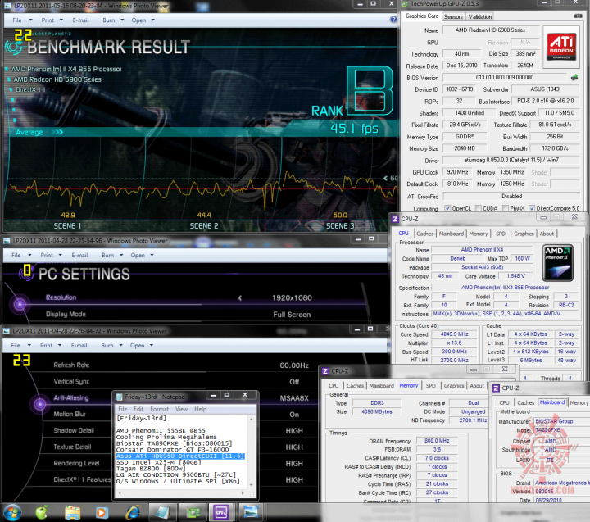Select the Memory tab in the top CPU-Z window
The image size is (590, 522).
(479, 234)
